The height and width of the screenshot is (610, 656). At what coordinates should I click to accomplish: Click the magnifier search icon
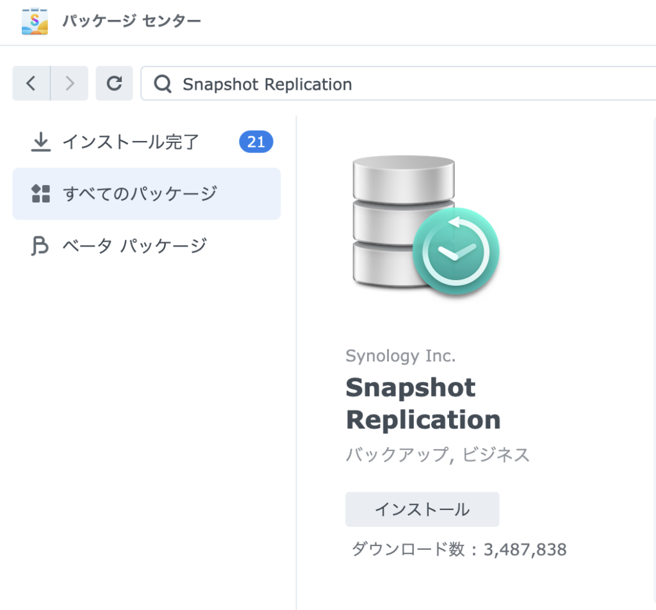pyautogui.click(x=163, y=84)
